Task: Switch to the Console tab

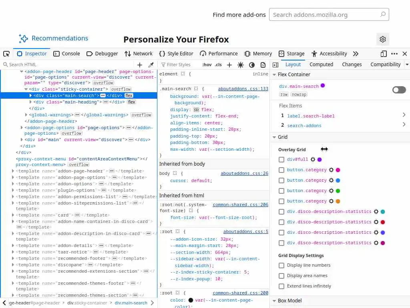Action: (66, 54)
